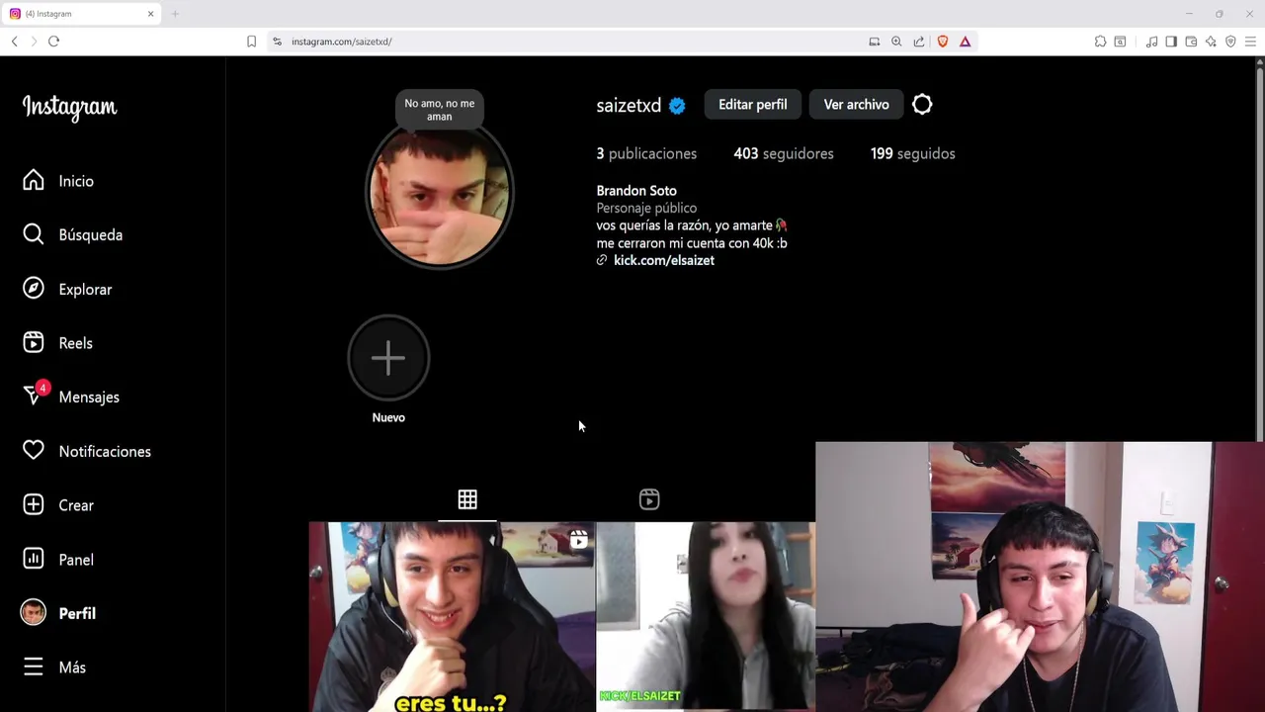Click the saizetxd username heading

tap(629, 106)
